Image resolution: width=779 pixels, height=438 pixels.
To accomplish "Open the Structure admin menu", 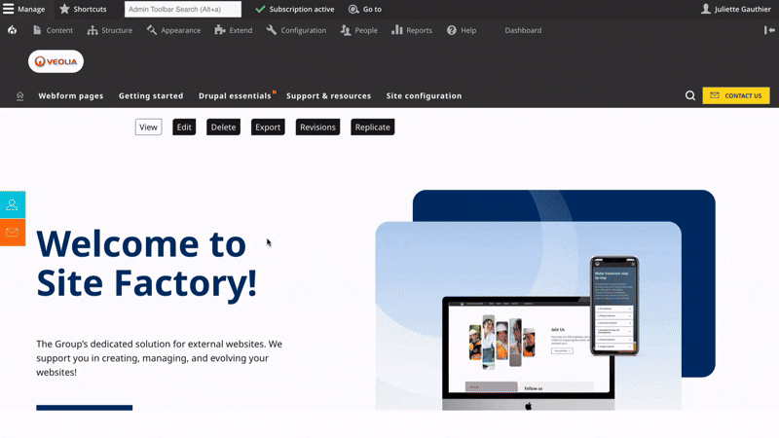I will tap(110, 30).
